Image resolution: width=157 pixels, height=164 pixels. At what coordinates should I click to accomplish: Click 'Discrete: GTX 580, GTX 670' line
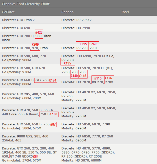click(x=23, y=68)
